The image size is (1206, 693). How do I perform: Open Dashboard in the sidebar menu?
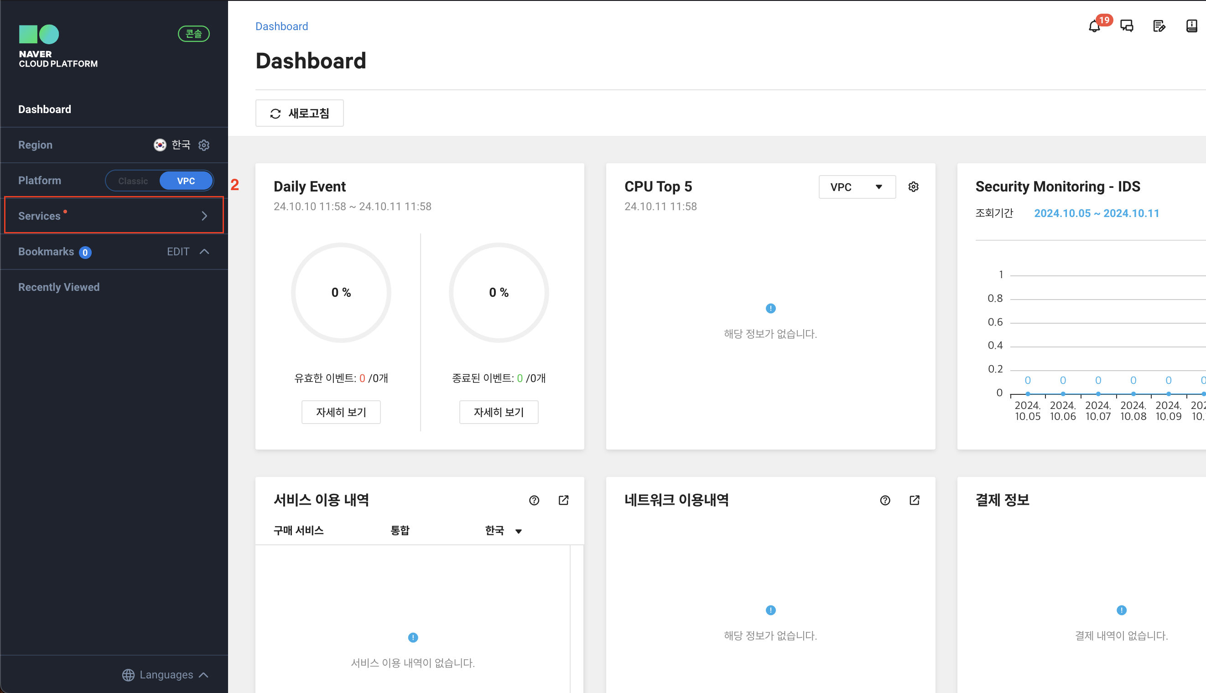click(x=44, y=109)
